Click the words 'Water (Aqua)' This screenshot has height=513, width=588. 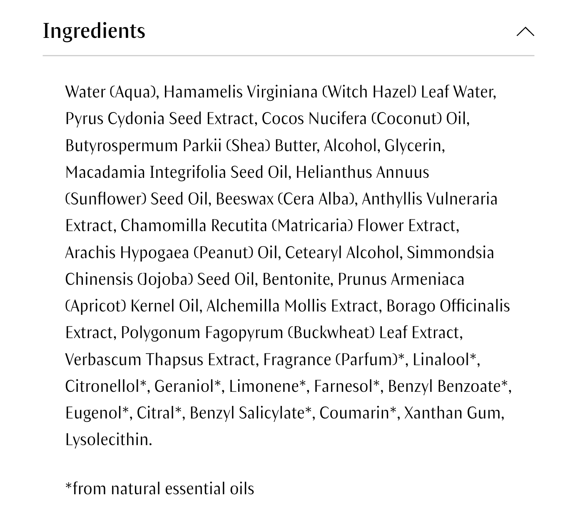(x=111, y=92)
